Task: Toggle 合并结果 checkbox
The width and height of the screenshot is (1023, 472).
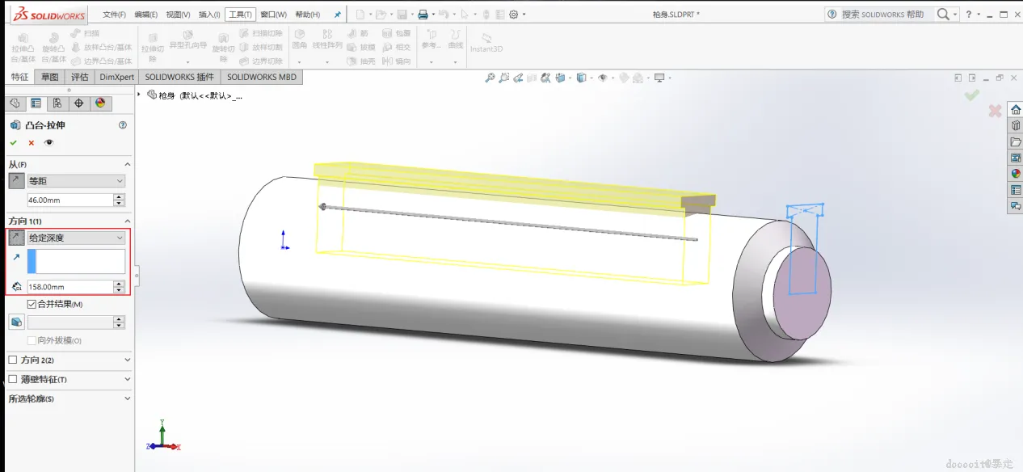Action: [32, 305]
